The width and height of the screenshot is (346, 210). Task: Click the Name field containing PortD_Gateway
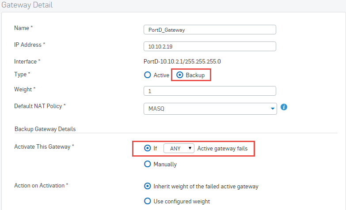(x=210, y=30)
